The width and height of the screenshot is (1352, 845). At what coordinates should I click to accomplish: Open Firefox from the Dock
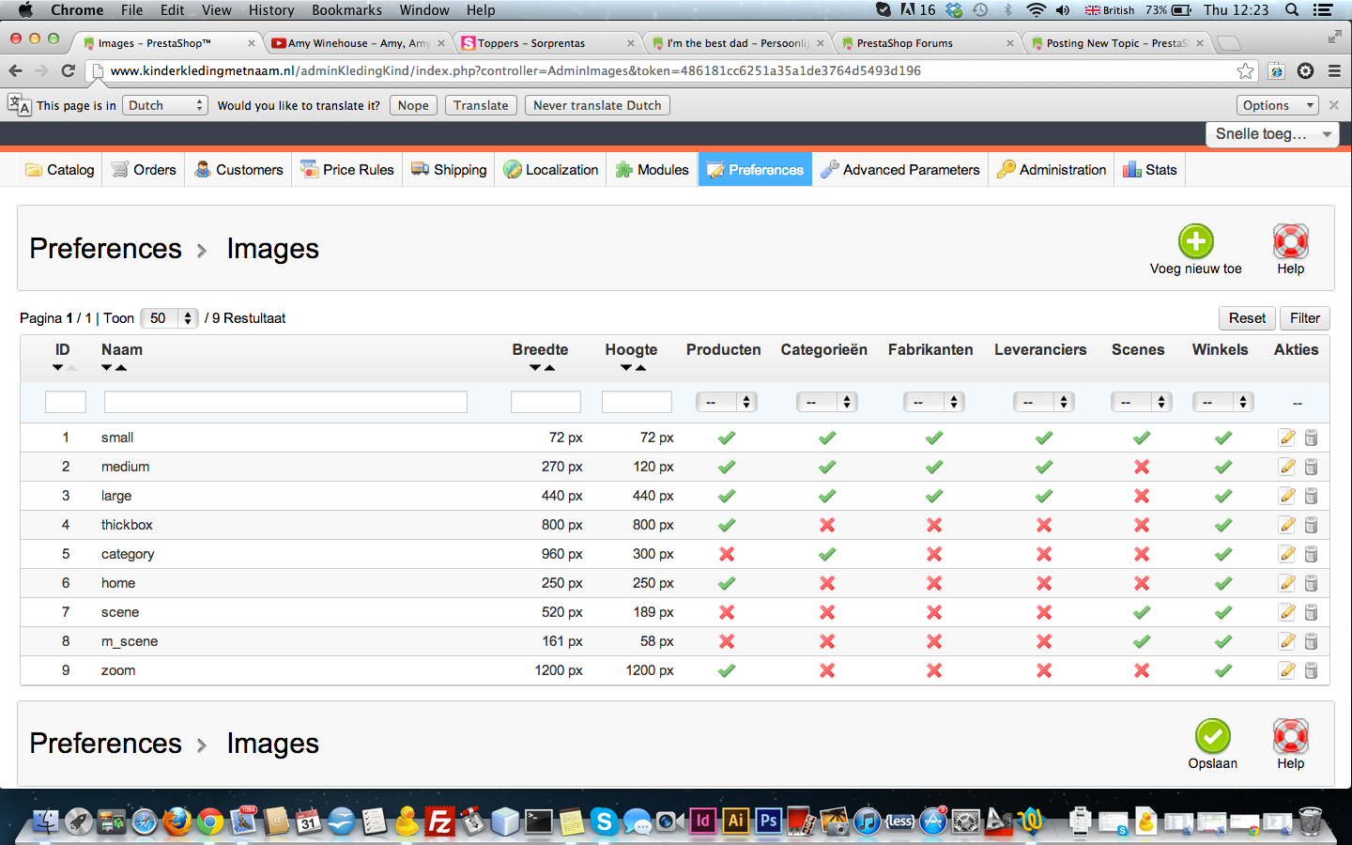point(177,822)
